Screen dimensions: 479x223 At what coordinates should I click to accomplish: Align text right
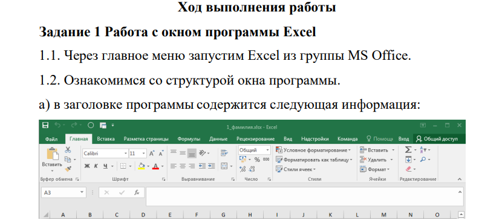(192, 166)
